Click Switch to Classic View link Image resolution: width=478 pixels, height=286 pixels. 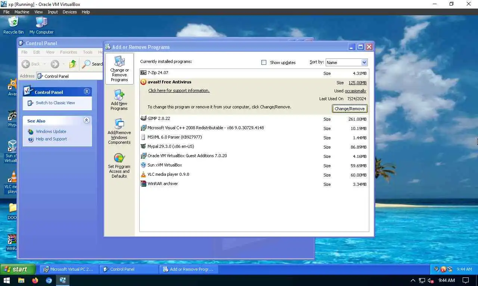coord(55,103)
